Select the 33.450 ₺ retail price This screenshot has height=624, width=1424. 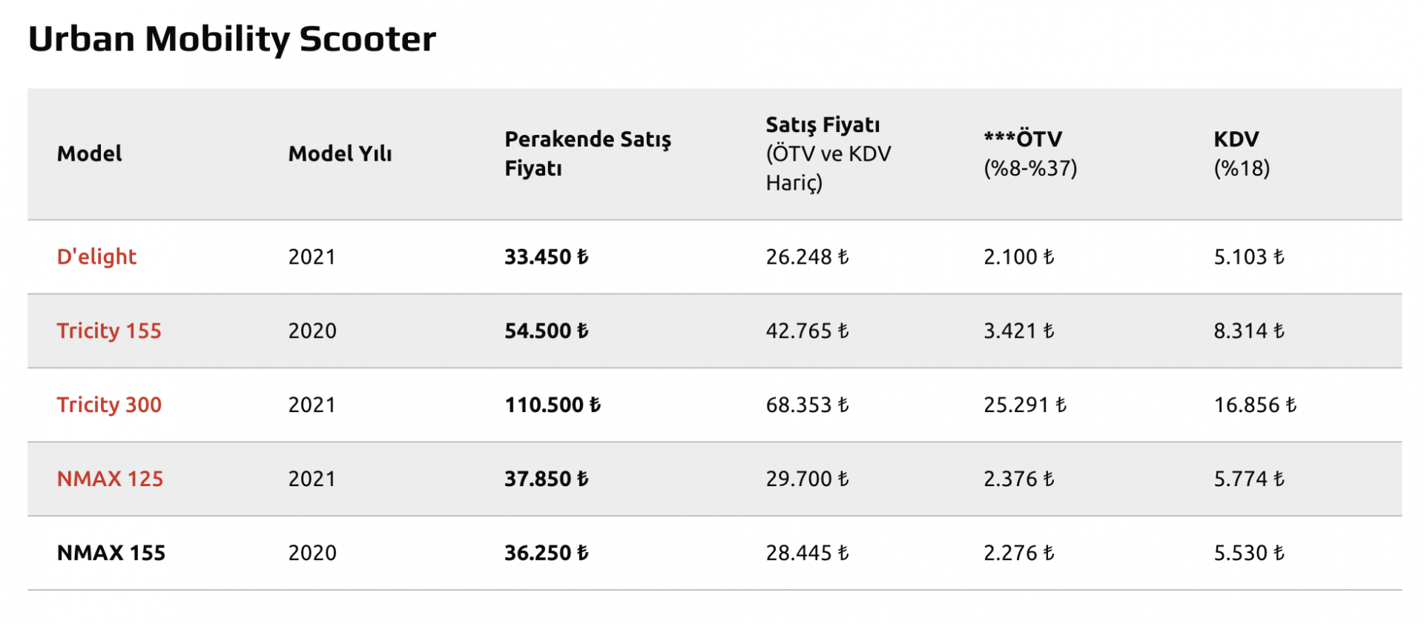[547, 257]
